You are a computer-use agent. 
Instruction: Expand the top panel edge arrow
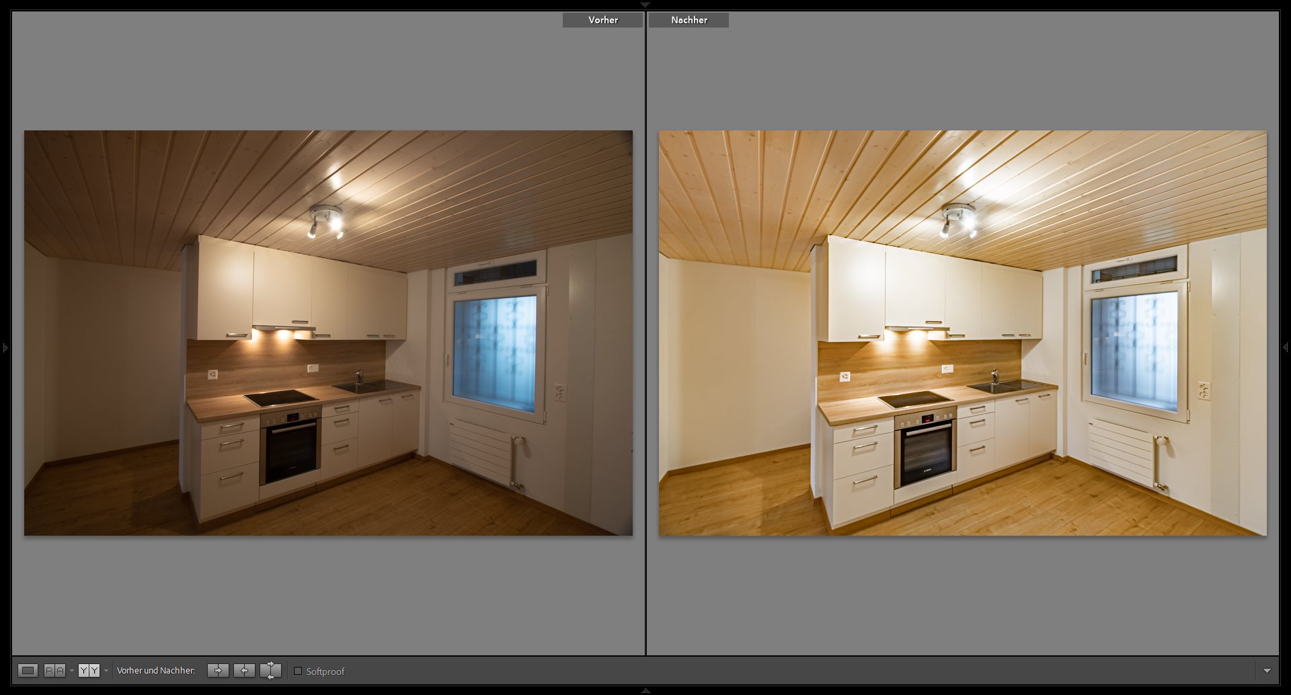[645, 4]
